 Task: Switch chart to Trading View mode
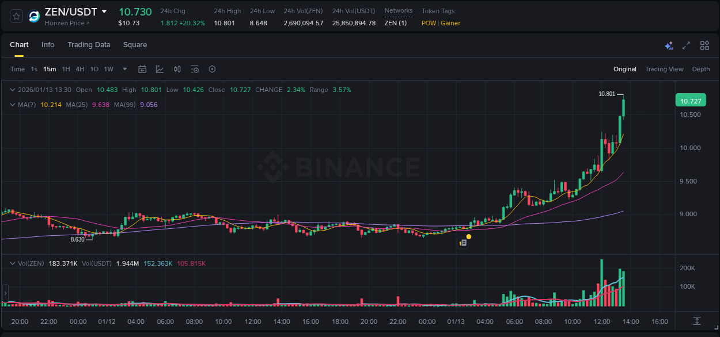pos(664,69)
